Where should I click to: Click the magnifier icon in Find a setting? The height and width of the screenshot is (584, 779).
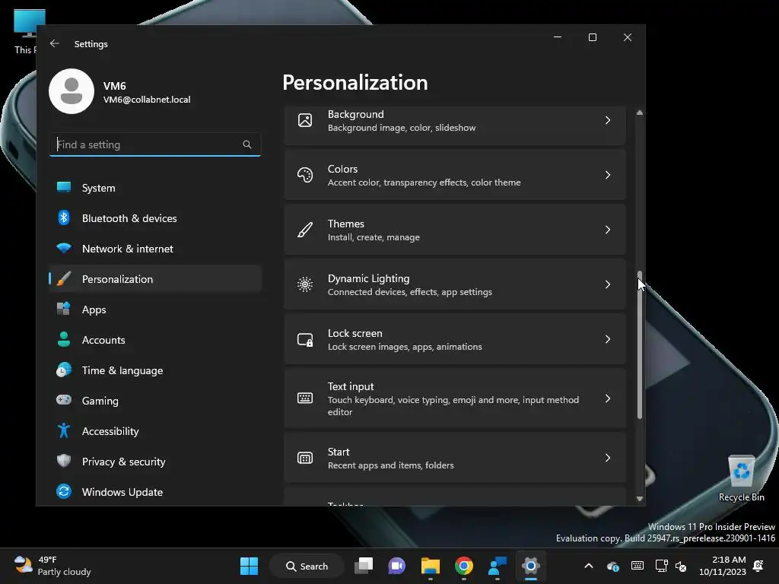pos(247,144)
